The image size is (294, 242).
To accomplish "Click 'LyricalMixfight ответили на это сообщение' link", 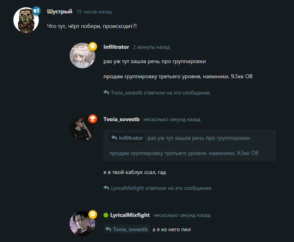I will 161,188.
